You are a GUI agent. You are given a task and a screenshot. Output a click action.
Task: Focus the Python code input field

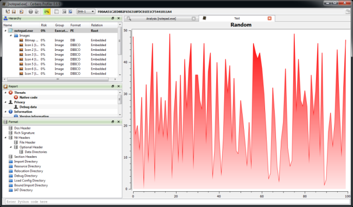(177, 202)
